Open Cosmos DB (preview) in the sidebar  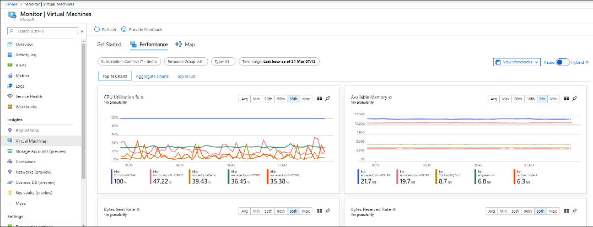point(35,182)
